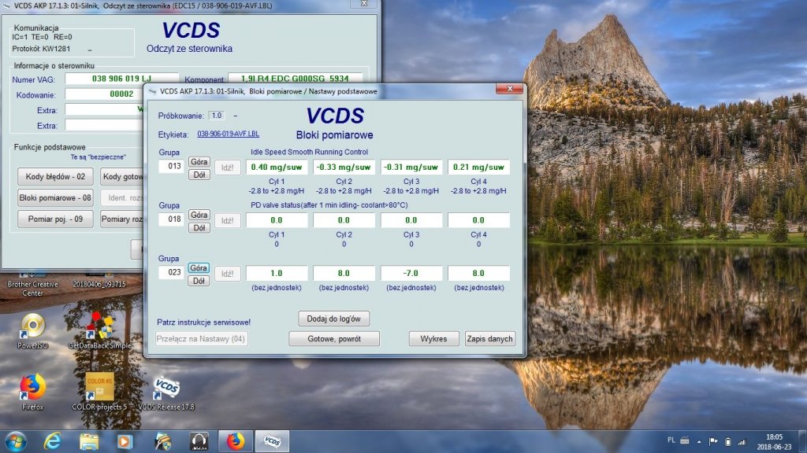This screenshot has width=807, height=453.
Task: Click the Kodowanie field showing 00002
Action: click(105, 94)
